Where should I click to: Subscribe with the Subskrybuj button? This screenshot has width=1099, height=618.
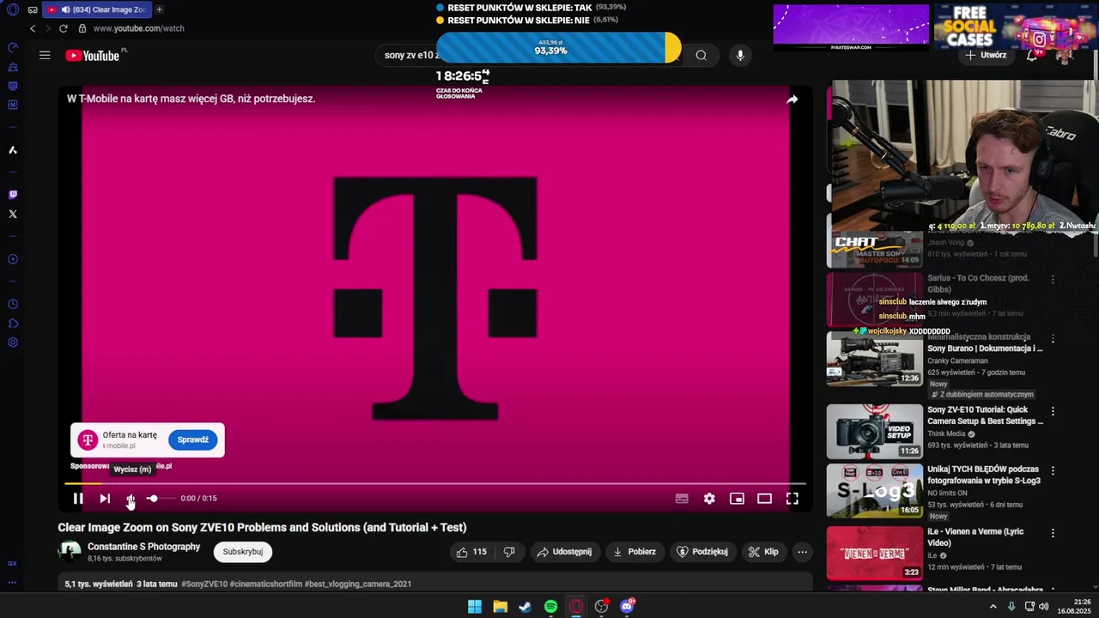pos(243,552)
